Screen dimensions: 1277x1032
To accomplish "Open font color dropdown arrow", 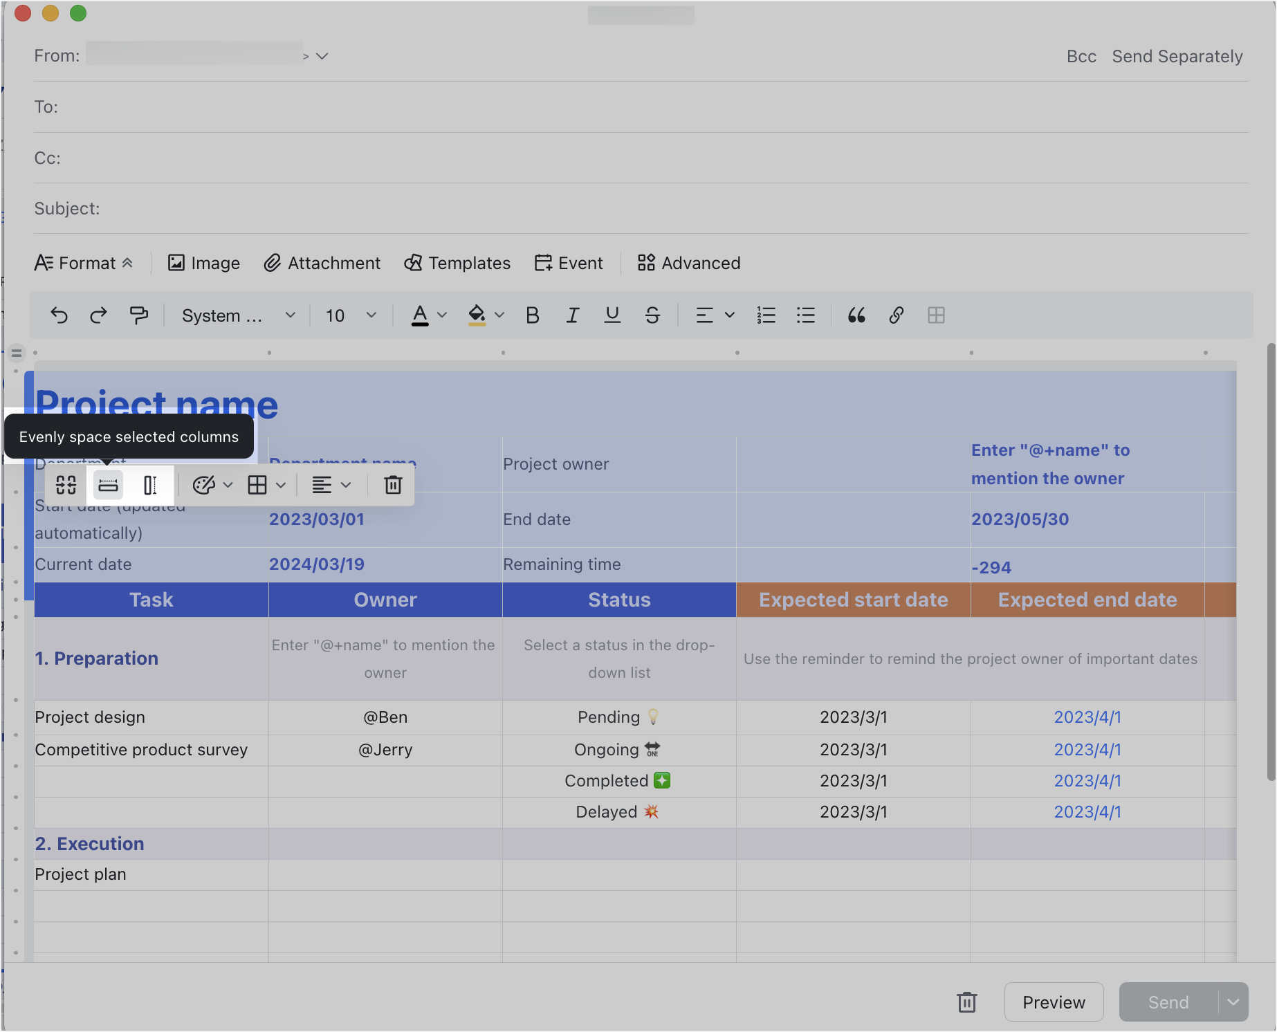I will pos(442,315).
